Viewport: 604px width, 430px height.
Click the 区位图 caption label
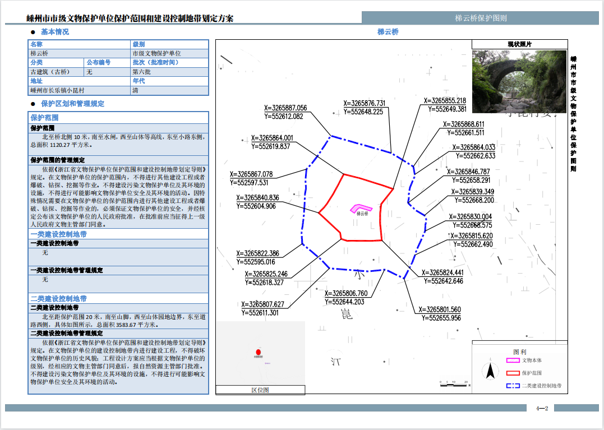click(x=260, y=390)
